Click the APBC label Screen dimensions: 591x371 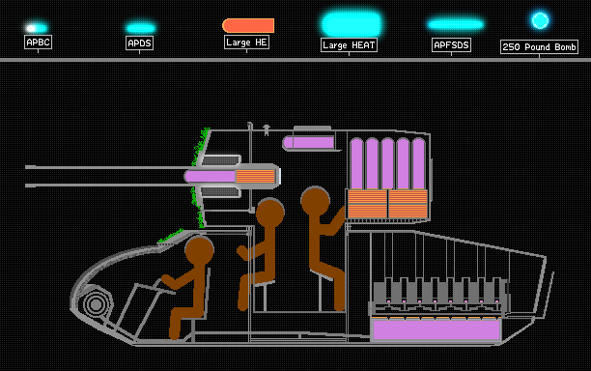coord(38,43)
